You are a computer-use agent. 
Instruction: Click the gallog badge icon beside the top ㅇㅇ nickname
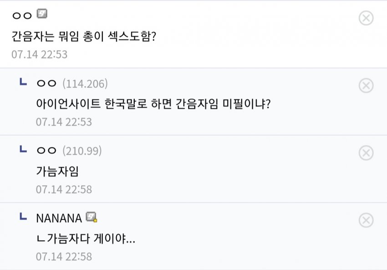(42, 14)
